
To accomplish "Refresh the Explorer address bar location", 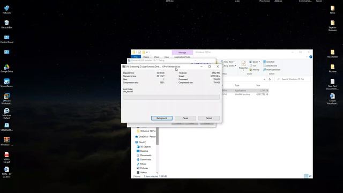I will [x=270, y=79].
